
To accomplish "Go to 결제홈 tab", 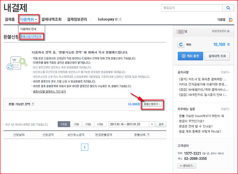I will click(10, 19).
